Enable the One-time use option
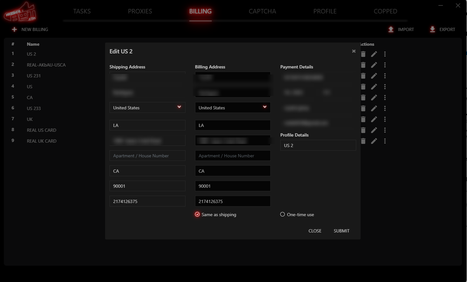 coord(283,215)
